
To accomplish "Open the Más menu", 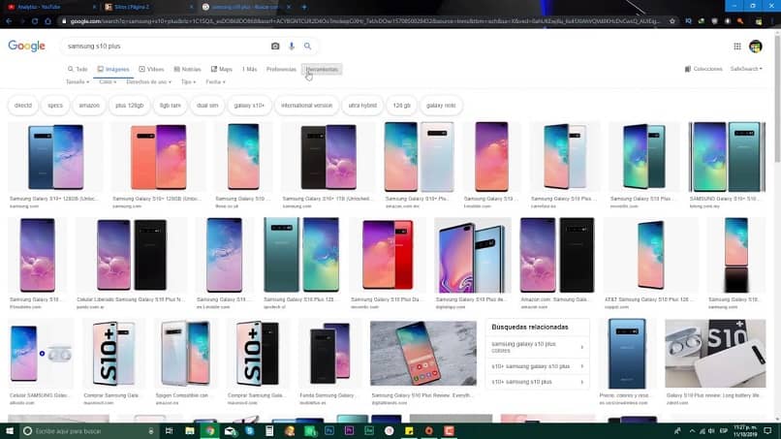I will tap(250, 69).
